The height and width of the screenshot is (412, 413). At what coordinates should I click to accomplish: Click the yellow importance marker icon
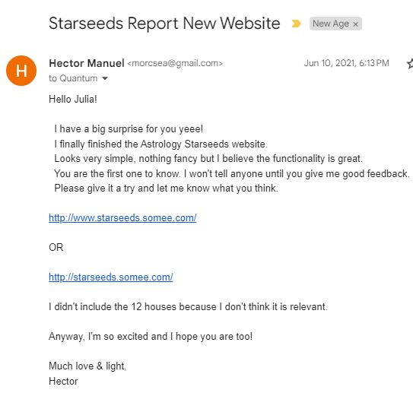(x=296, y=24)
